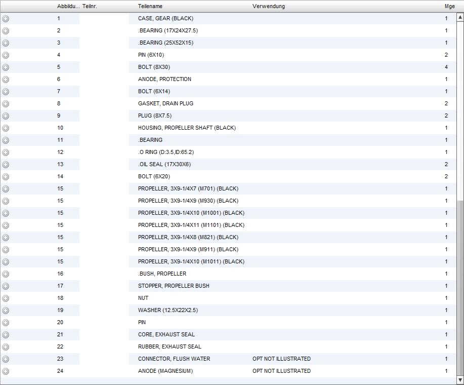The height and width of the screenshot is (385, 464).
Task: Click the plus icon for ANODE (MAGNESIUM) row
Action: (6, 371)
